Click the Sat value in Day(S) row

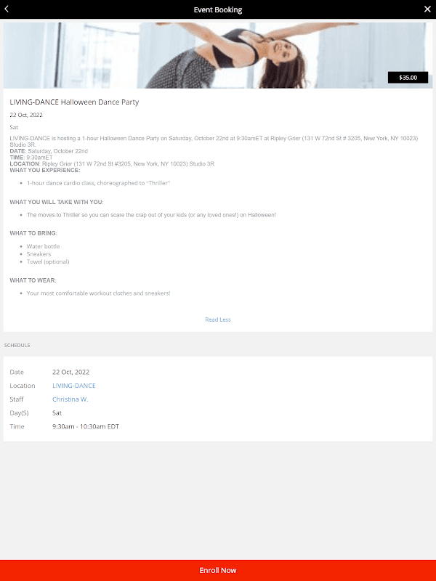tap(57, 413)
